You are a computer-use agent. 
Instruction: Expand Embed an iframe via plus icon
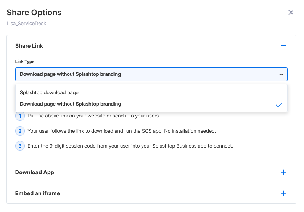click(283, 193)
